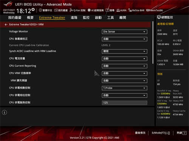Click the 3500 MHz frequency reading
The height and width of the screenshot is (141, 189).
click(162, 34)
